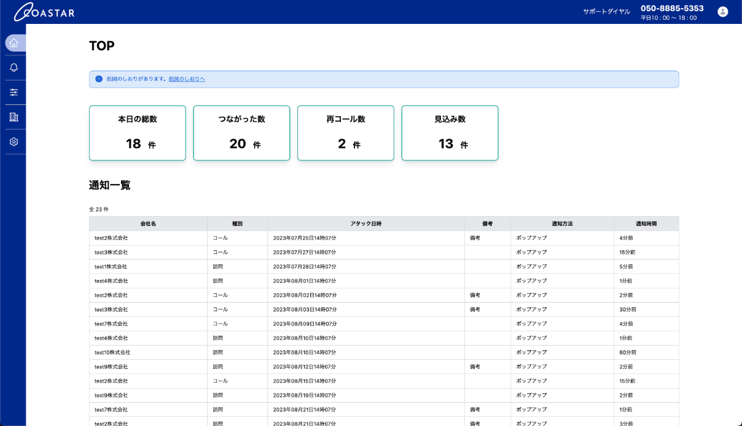This screenshot has width=742, height=426.
Task: Select the test1株式会社 row
Action: coord(111,267)
